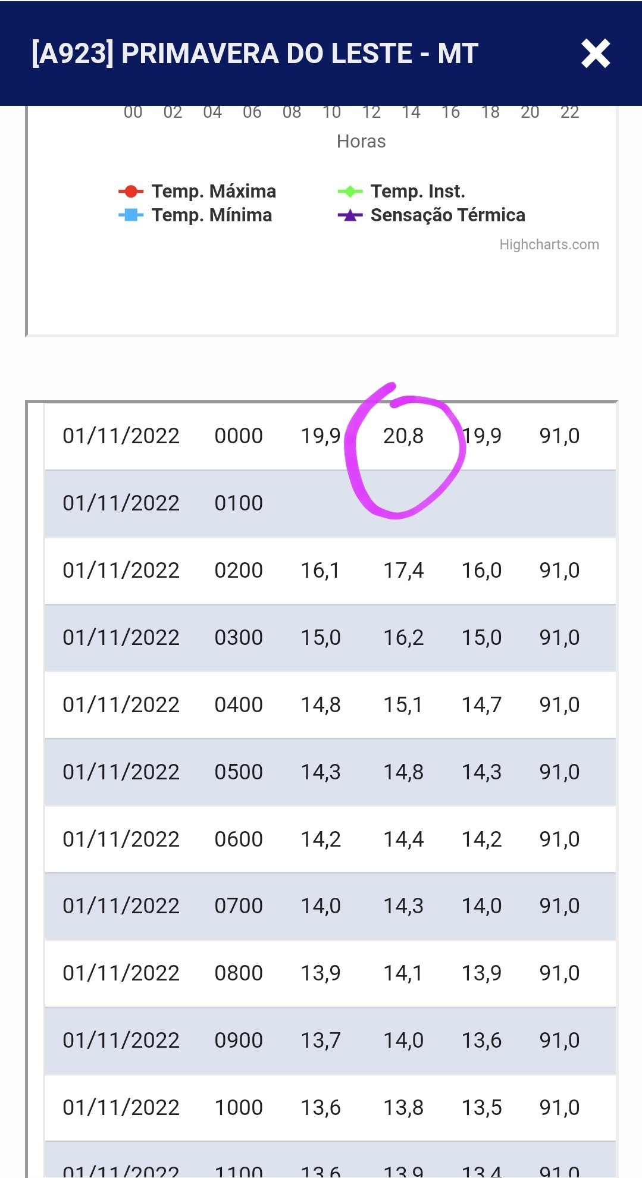This screenshot has width=642, height=1178.
Task: Click the green Temp. Inst. legend marker
Action: 350,192
